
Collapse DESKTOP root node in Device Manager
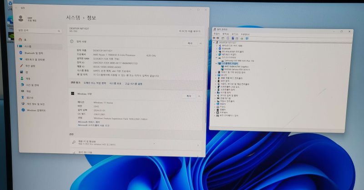(214, 43)
